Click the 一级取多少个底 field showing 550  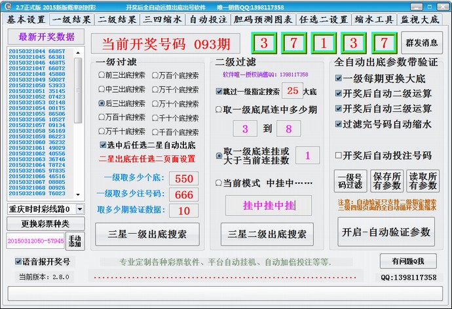184,179
